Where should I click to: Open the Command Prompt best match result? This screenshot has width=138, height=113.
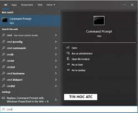[x=30, y=21]
